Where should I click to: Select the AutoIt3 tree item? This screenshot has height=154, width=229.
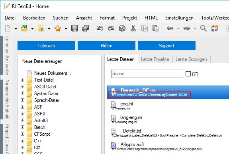41,121
